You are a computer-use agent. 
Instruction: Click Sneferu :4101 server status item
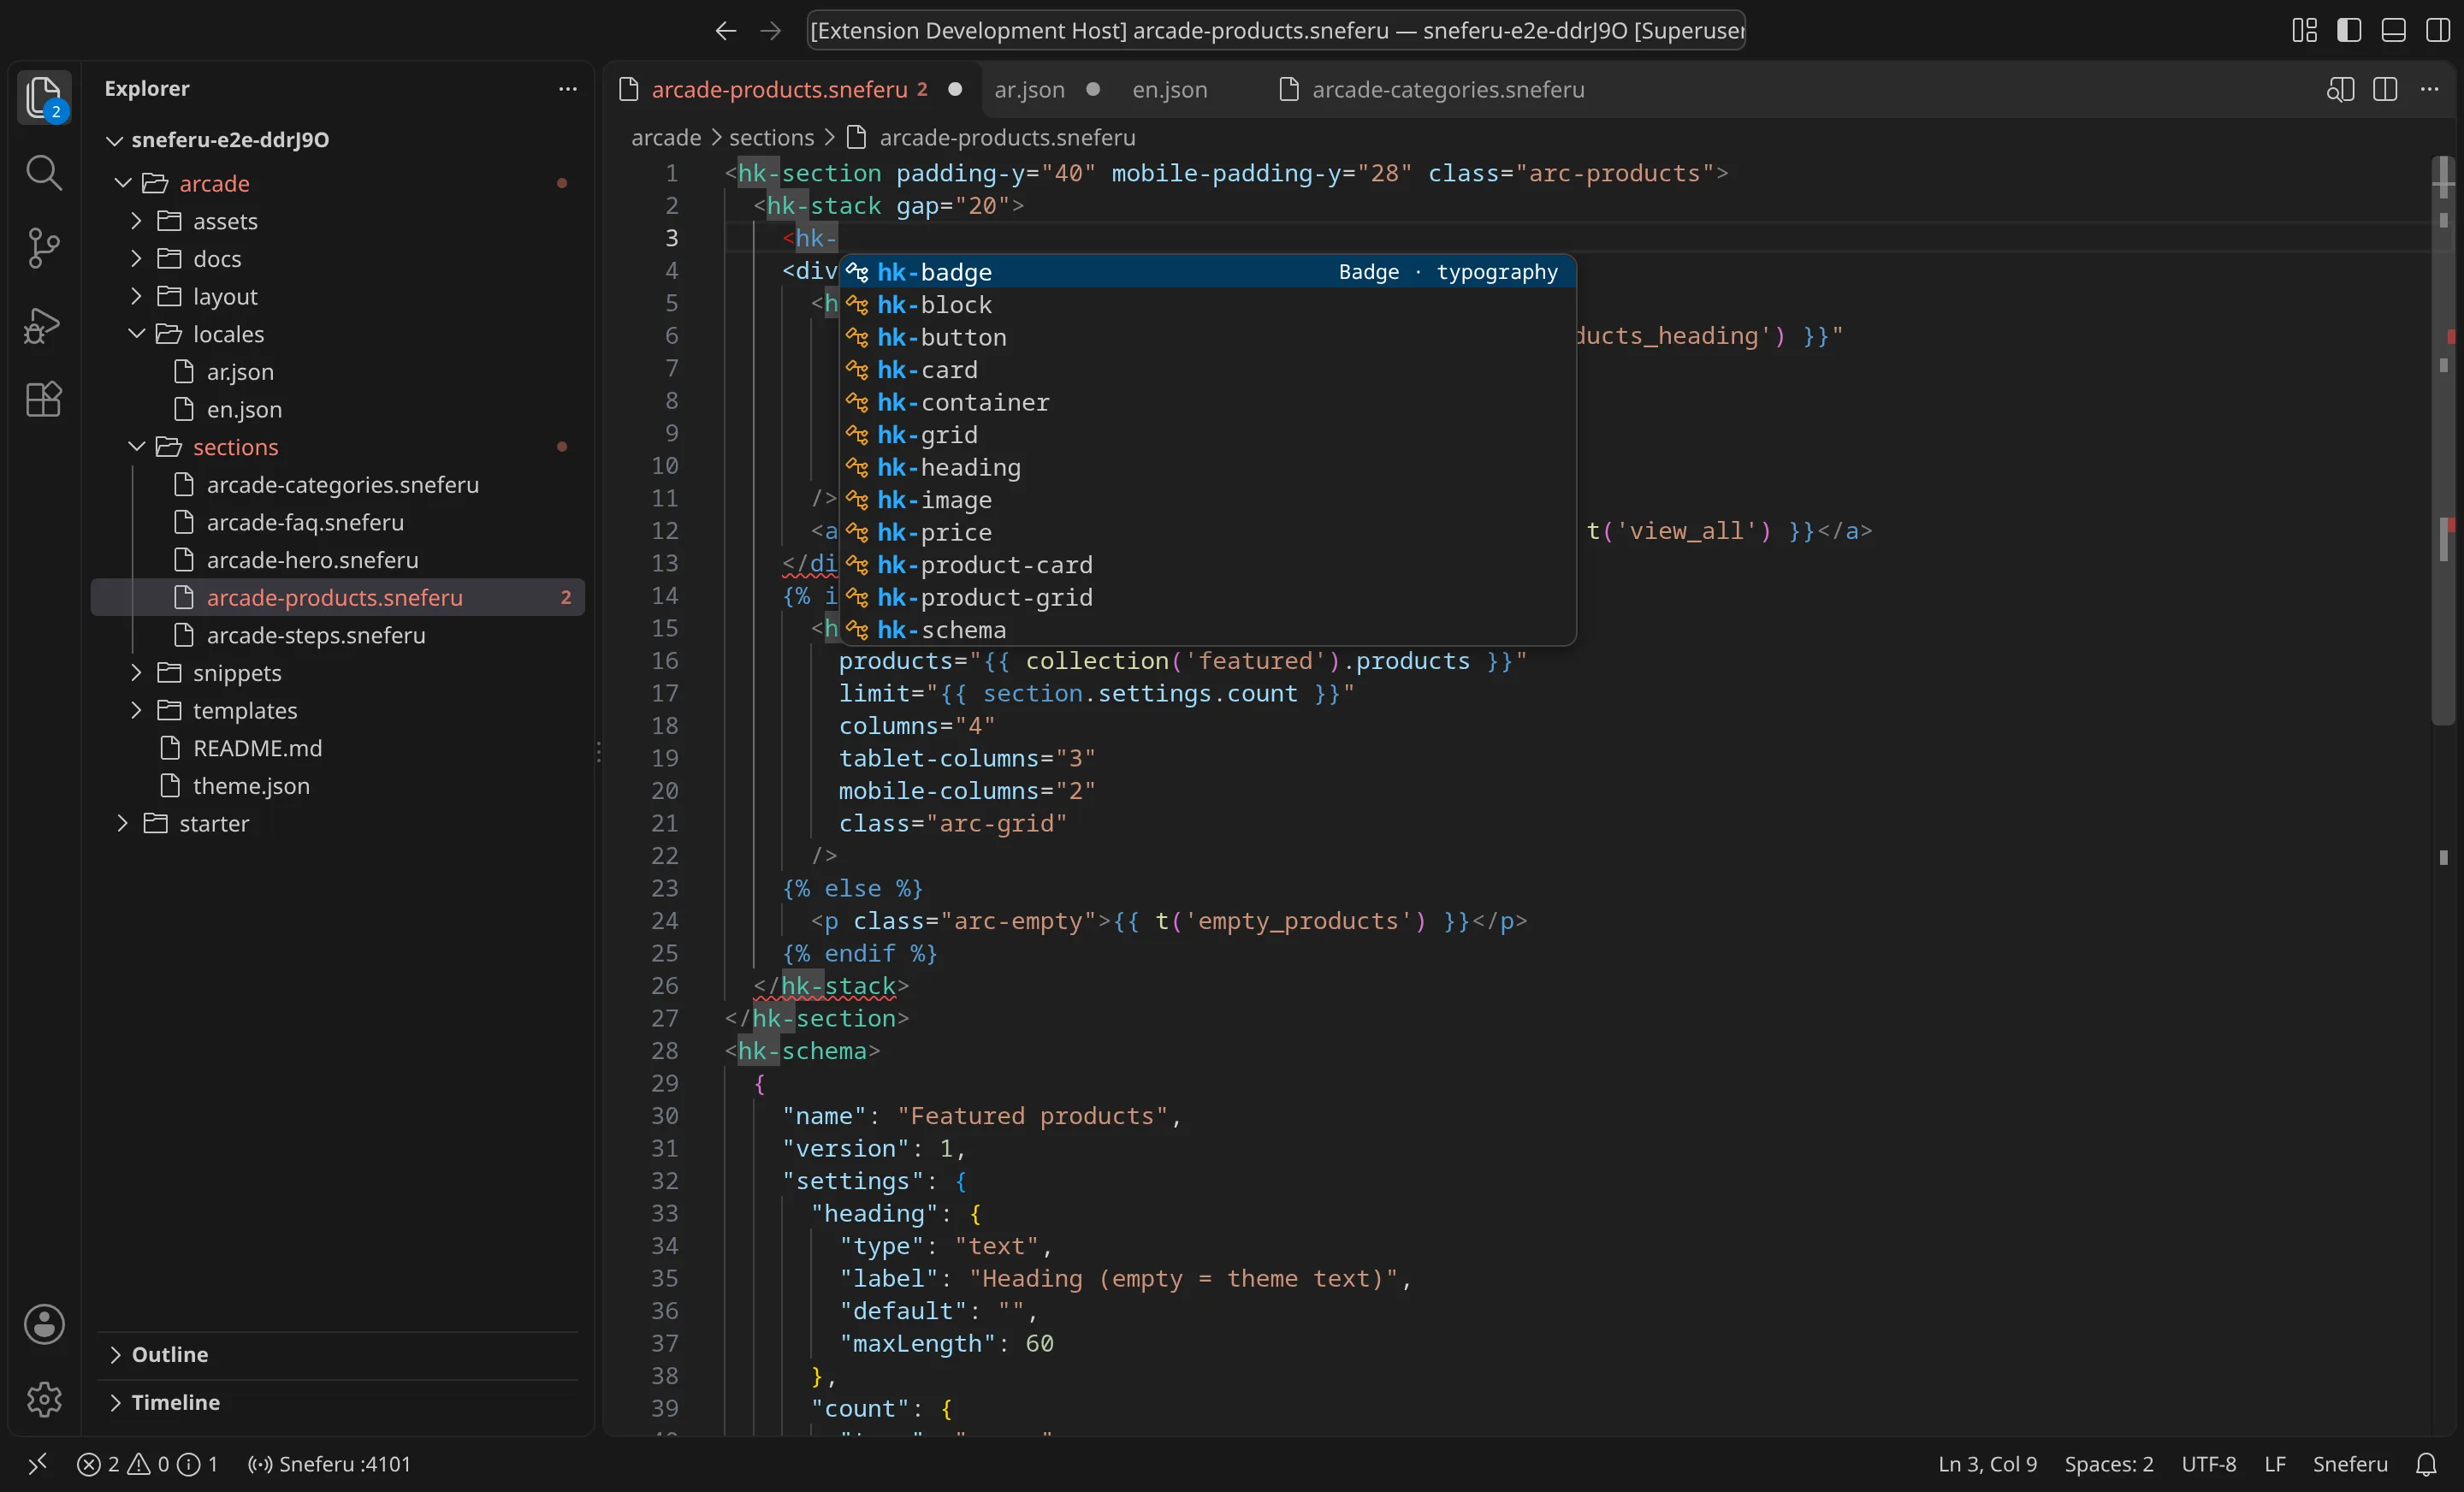(x=329, y=1464)
